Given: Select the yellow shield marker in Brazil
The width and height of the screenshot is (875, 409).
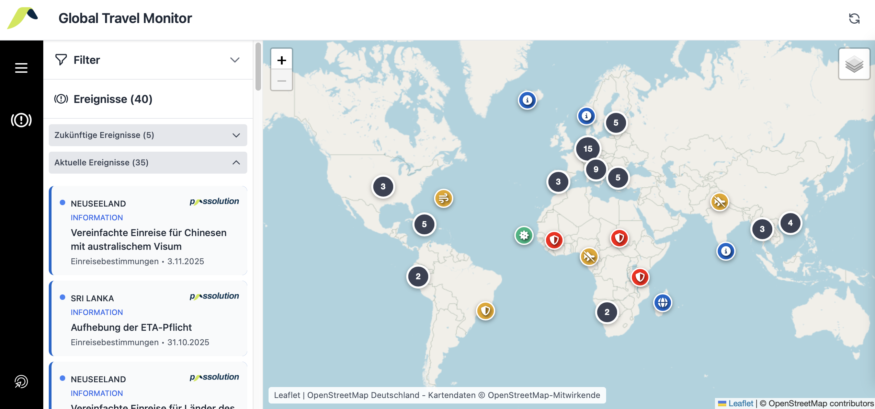Looking at the screenshot, I should pos(485,311).
